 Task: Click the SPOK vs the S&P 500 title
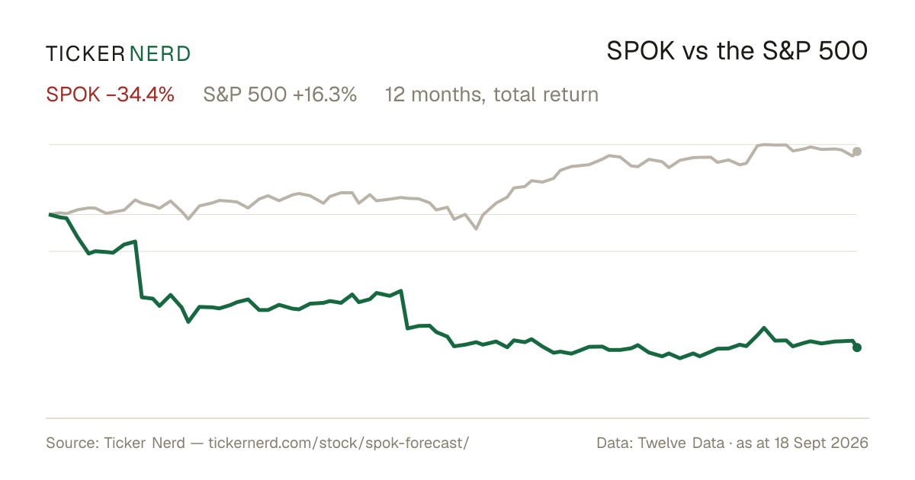coord(737,52)
